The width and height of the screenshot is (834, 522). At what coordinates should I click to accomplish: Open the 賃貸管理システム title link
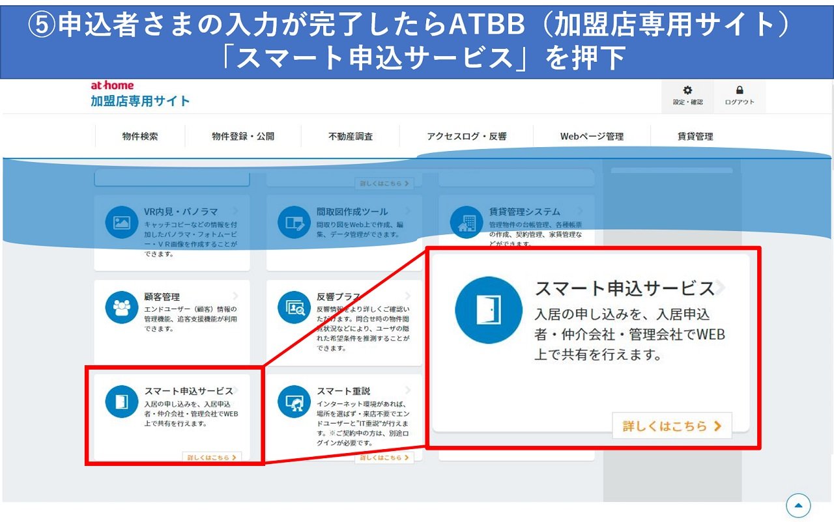coord(525,212)
